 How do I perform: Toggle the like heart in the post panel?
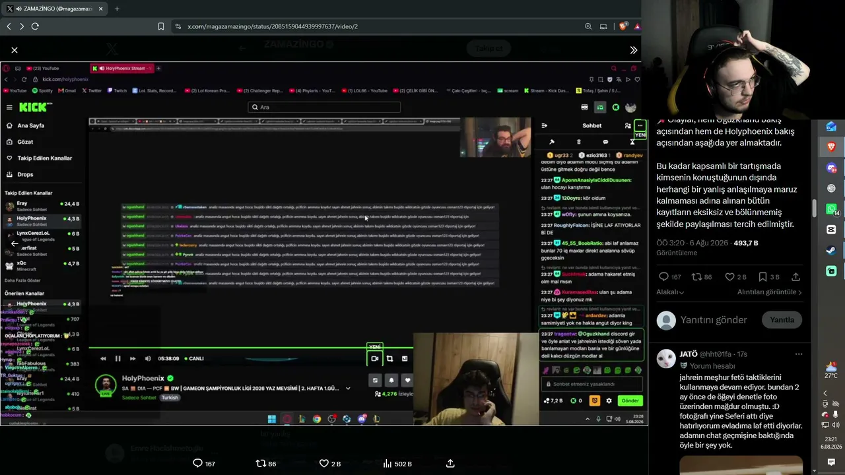pos(729,277)
